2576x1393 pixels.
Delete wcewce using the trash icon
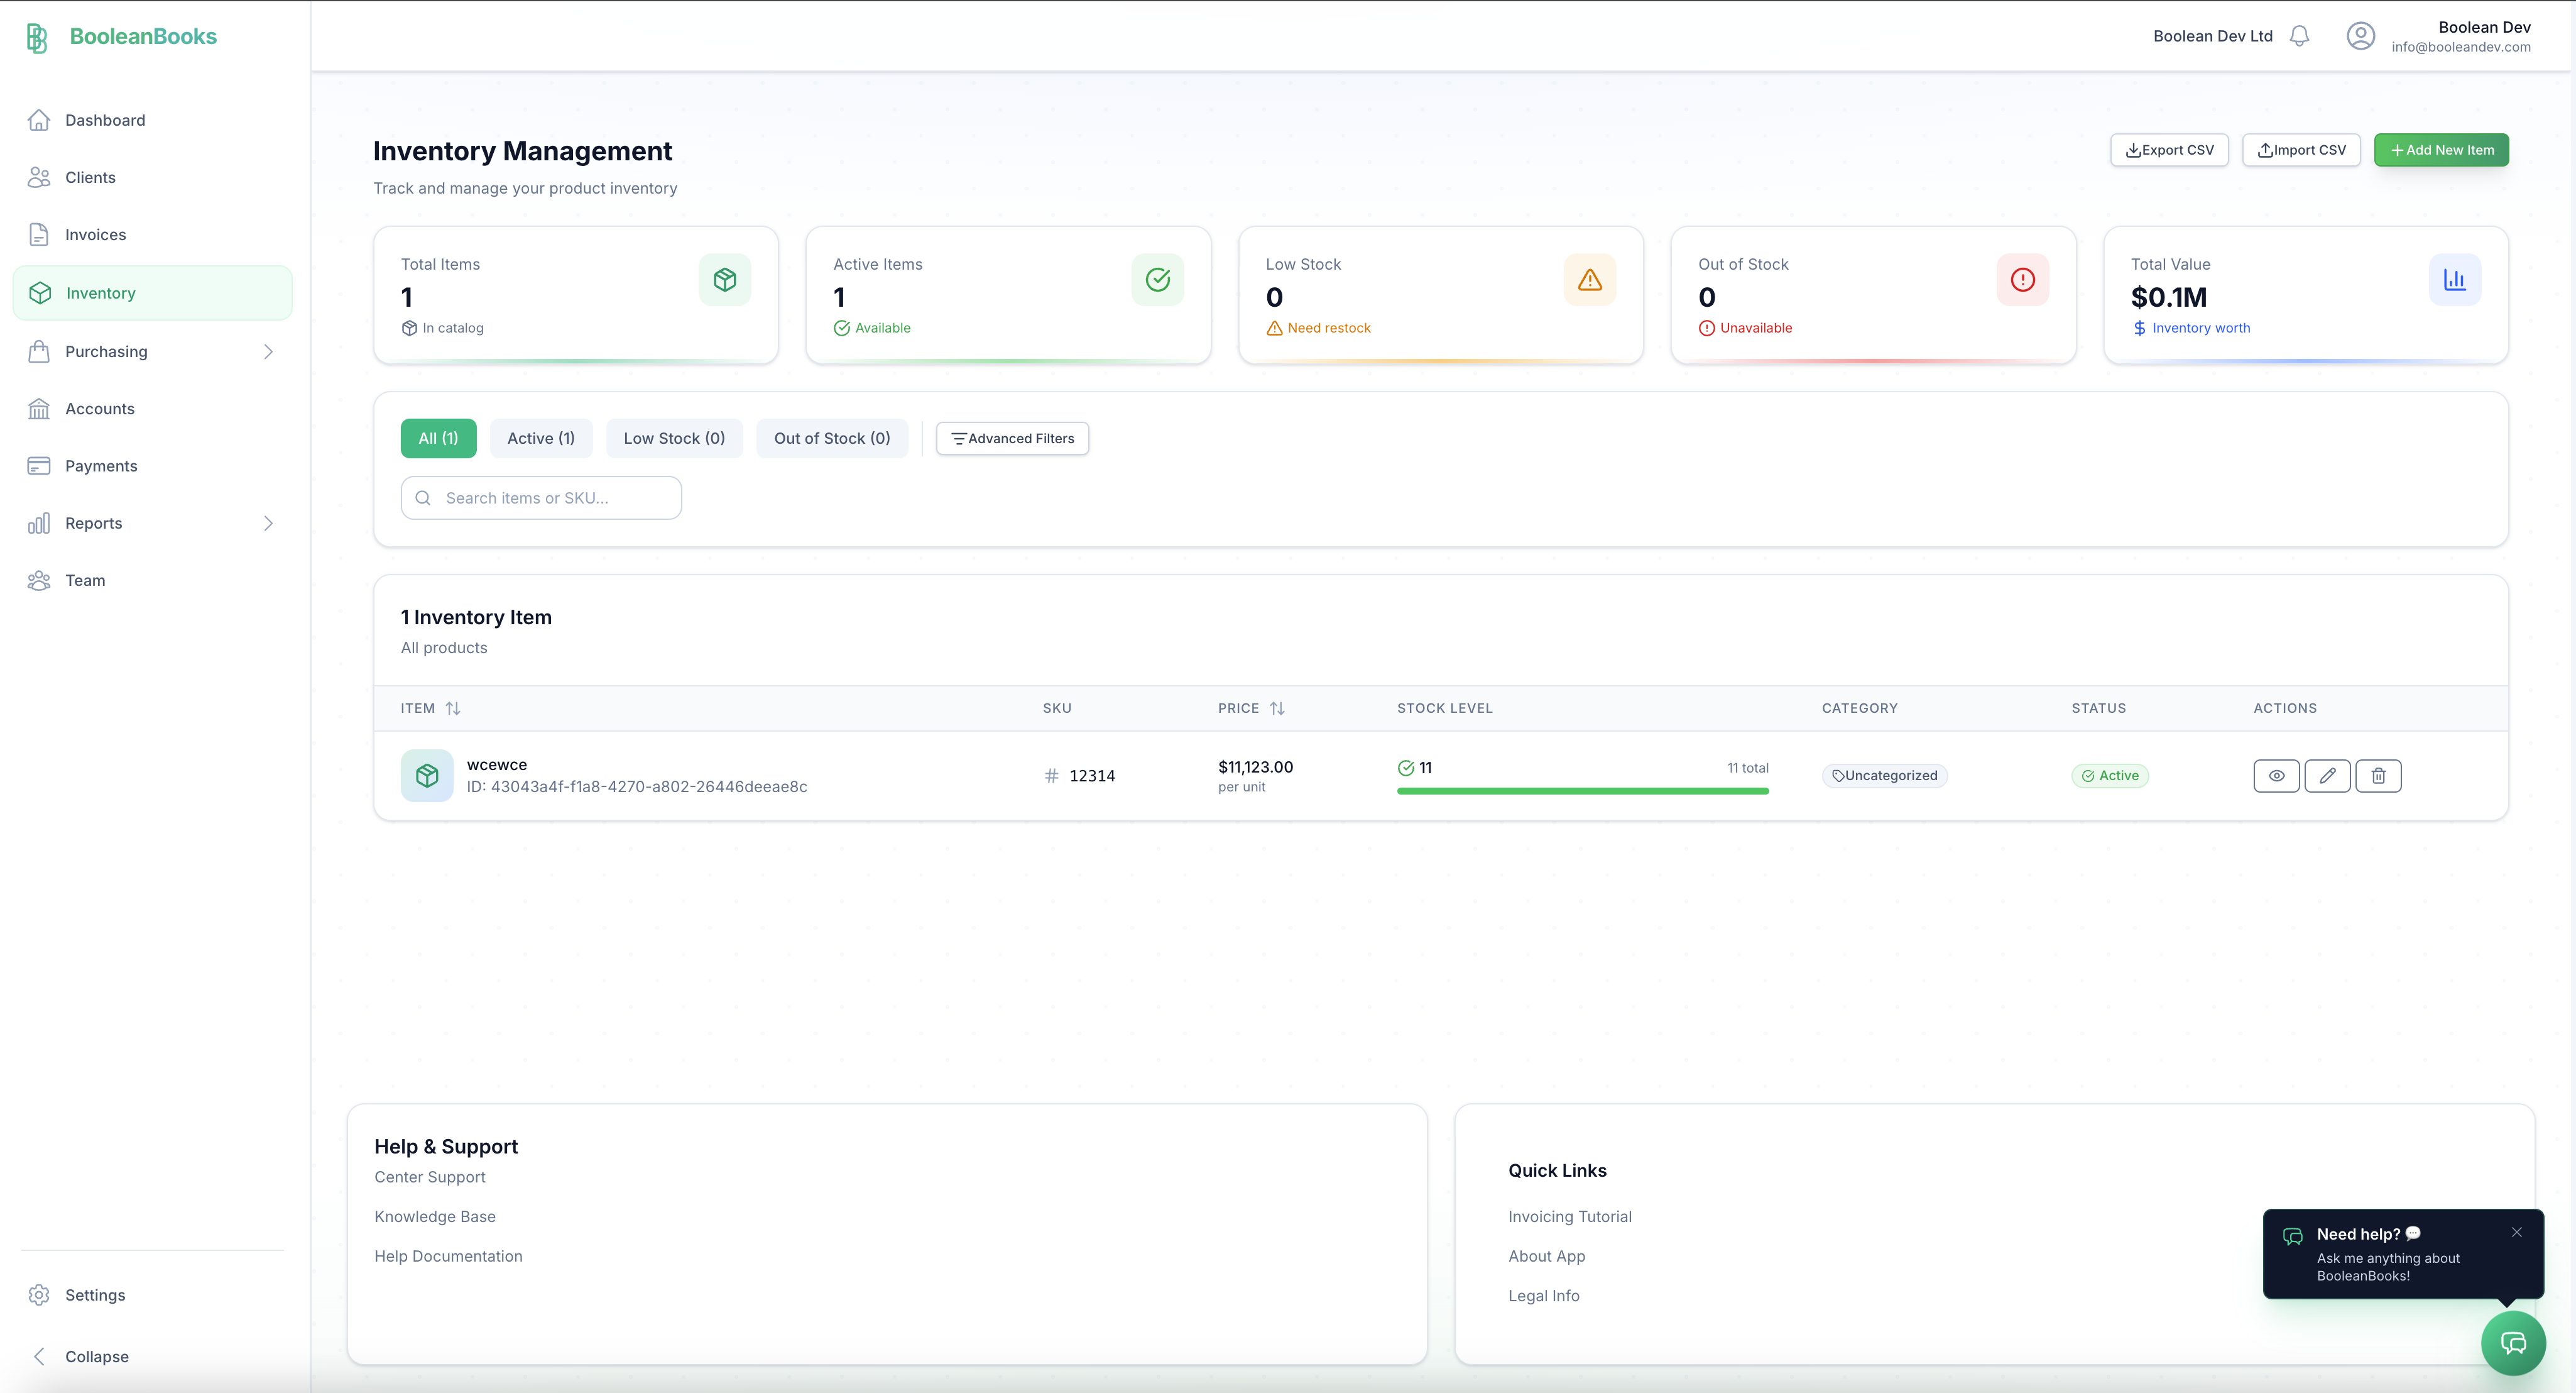pos(2378,776)
